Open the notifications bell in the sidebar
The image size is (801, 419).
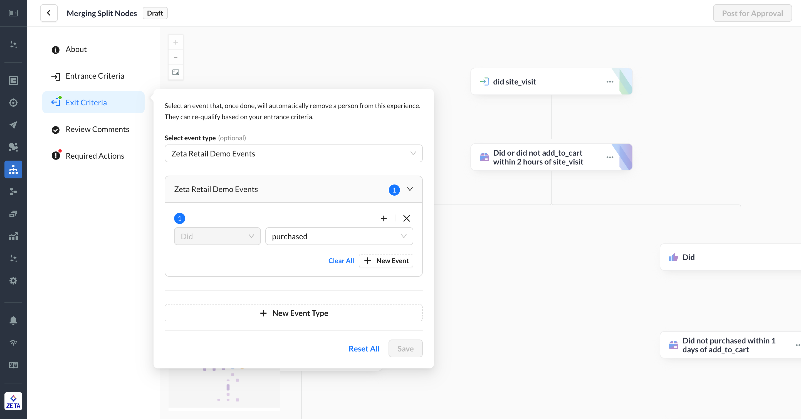coord(13,320)
